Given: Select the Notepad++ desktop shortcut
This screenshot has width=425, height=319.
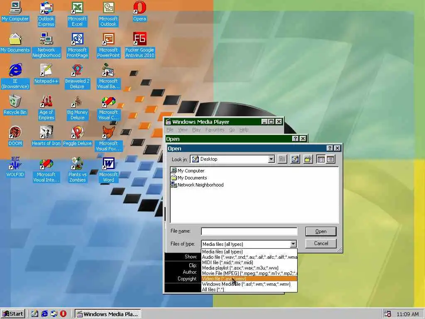Looking at the screenshot, I should coord(46,74).
